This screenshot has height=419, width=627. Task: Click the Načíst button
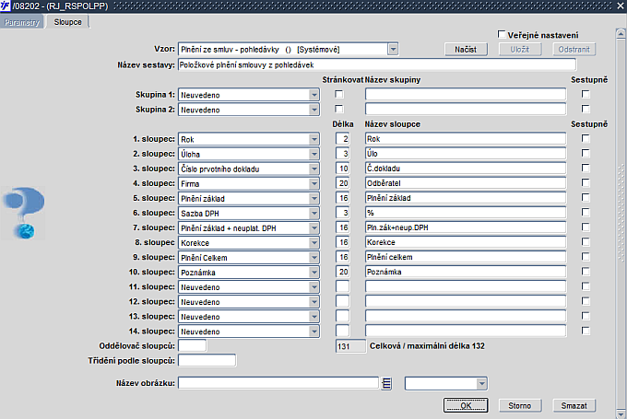pyautogui.click(x=466, y=49)
